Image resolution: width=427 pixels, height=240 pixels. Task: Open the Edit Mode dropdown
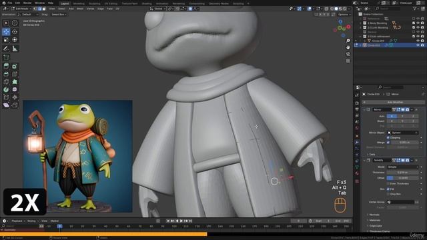[21, 9]
